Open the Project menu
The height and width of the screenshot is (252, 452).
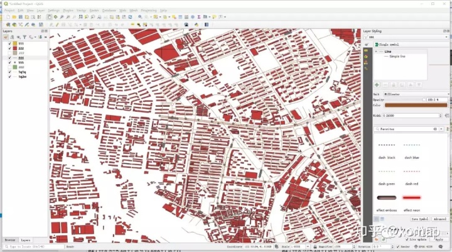tap(9, 11)
